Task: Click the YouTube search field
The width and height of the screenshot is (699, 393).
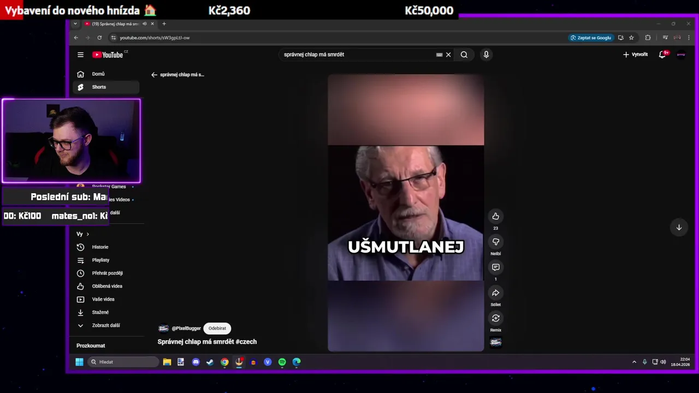Action: (x=358, y=55)
